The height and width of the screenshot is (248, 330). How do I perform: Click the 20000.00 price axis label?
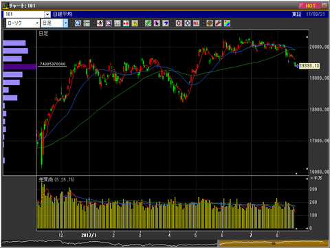320,47
